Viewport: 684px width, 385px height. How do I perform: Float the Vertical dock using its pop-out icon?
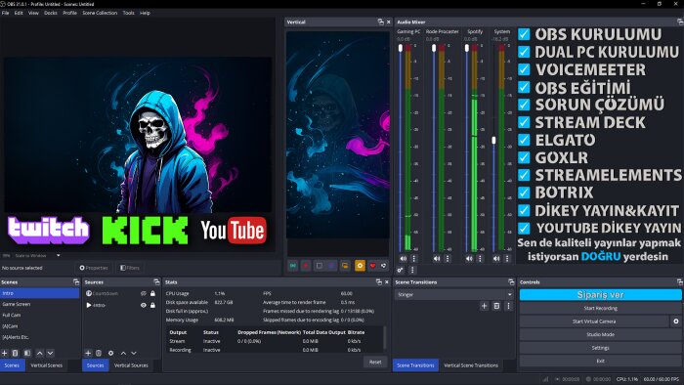[x=380, y=21]
